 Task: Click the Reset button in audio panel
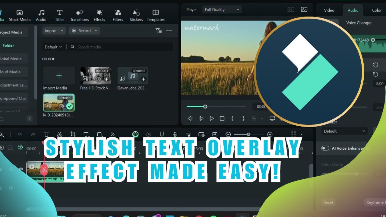click(328, 202)
